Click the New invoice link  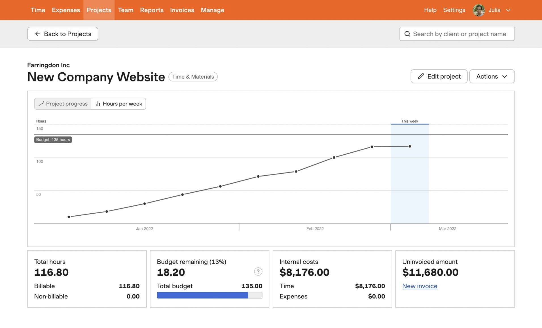tap(420, 286)
